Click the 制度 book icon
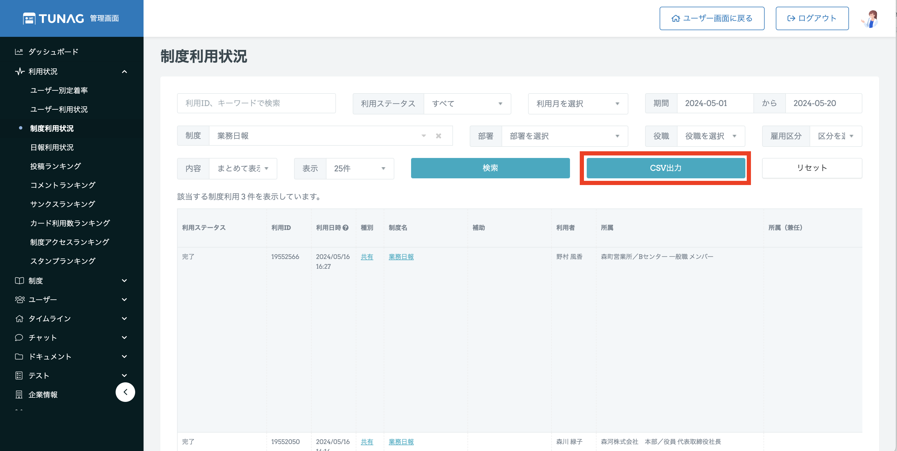 pos(20,280)
